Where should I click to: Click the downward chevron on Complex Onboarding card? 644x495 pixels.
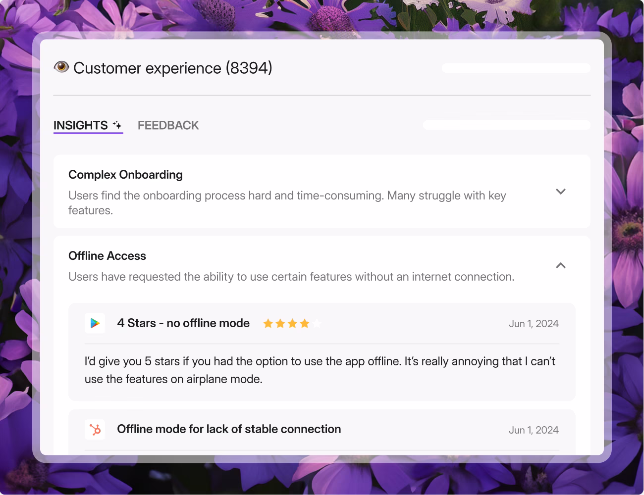click(560, 192)
